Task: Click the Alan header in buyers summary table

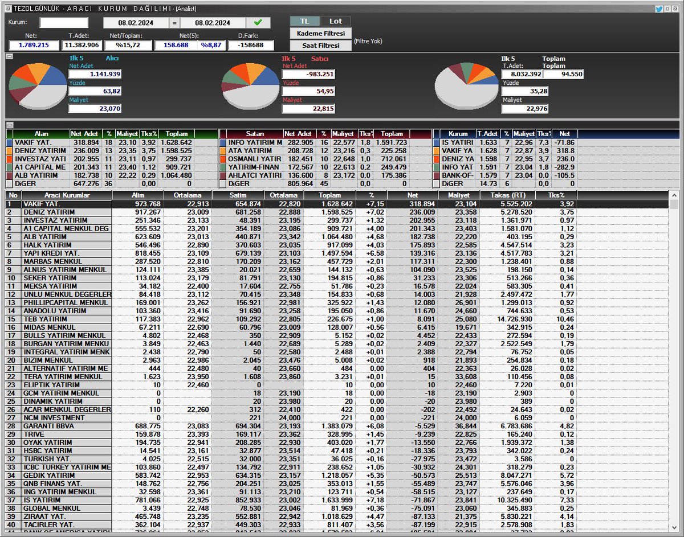Action: coord(41,134)
